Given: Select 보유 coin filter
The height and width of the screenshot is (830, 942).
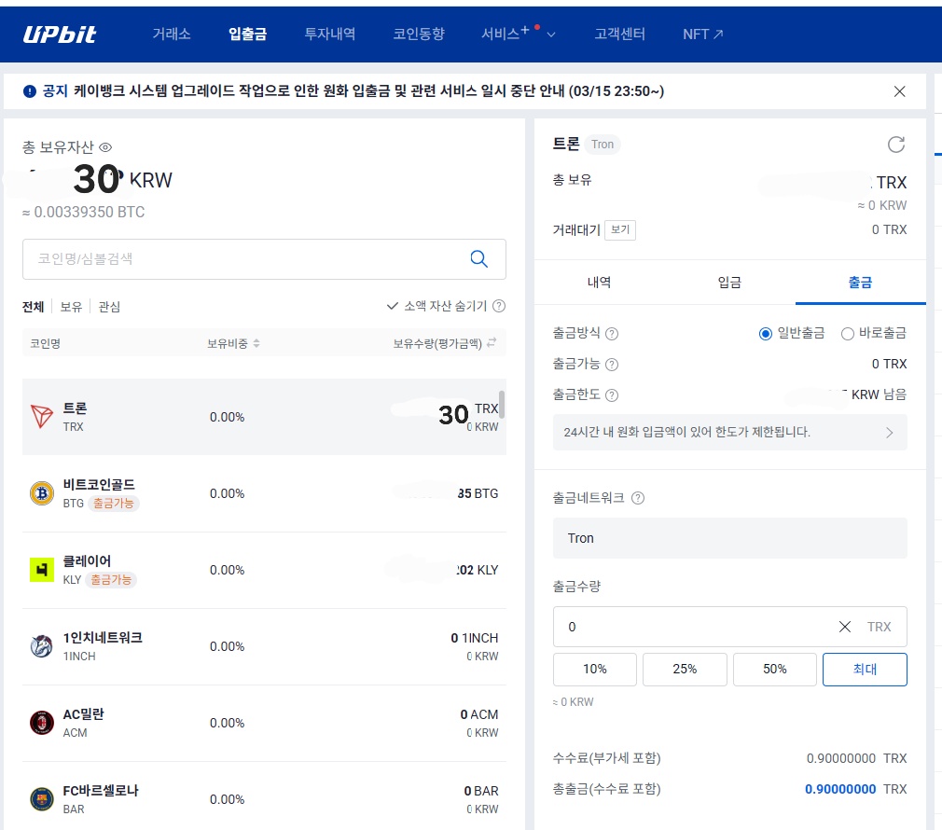Looking at the screenshot, I should [71, 307].
